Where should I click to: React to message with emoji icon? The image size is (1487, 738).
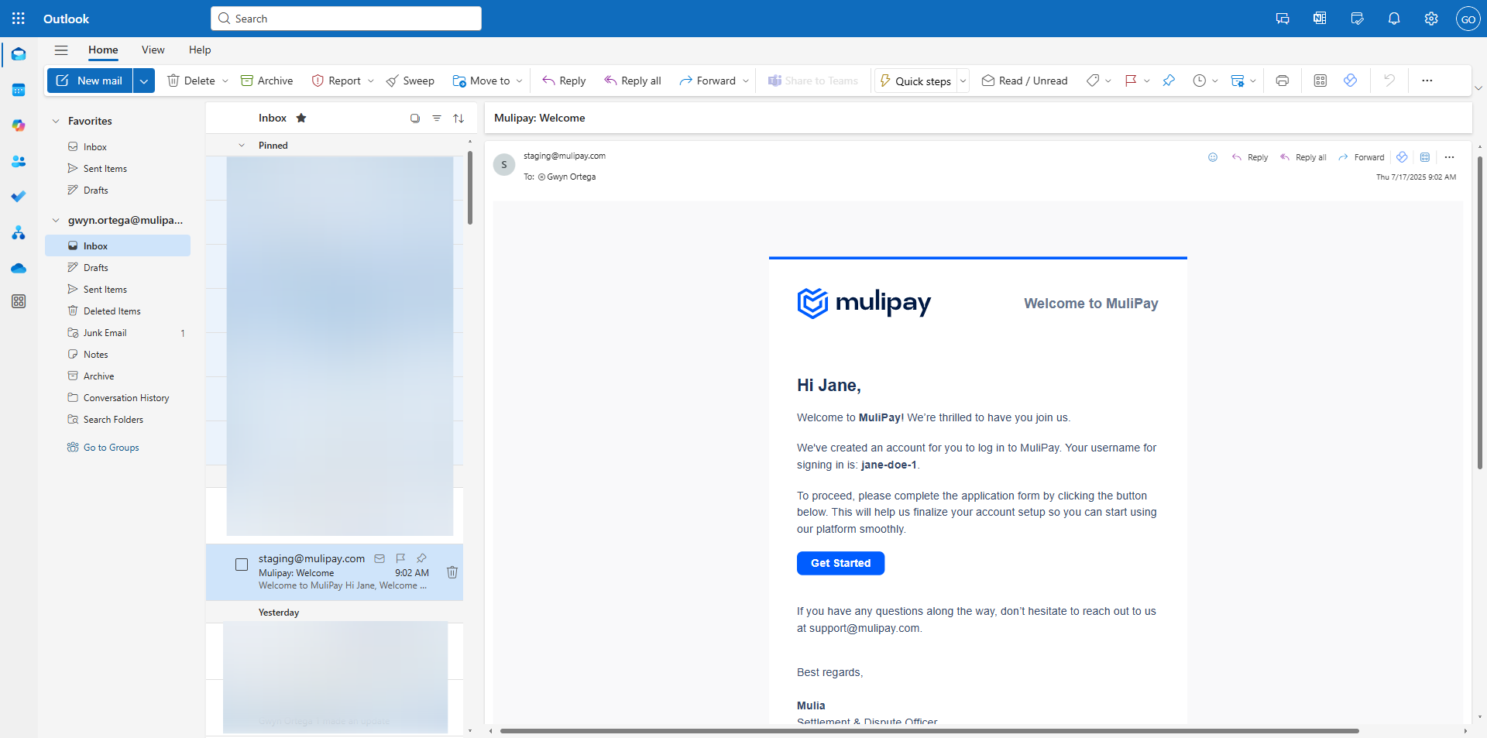[x=1213, y=157]
